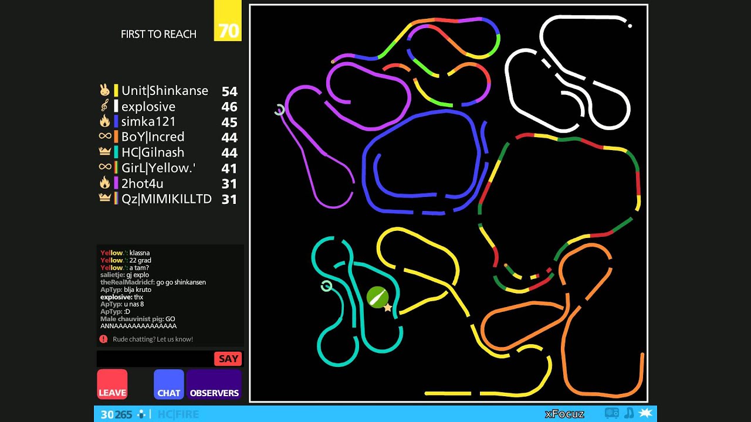Click chat message '22 grad'

[140, 260]
